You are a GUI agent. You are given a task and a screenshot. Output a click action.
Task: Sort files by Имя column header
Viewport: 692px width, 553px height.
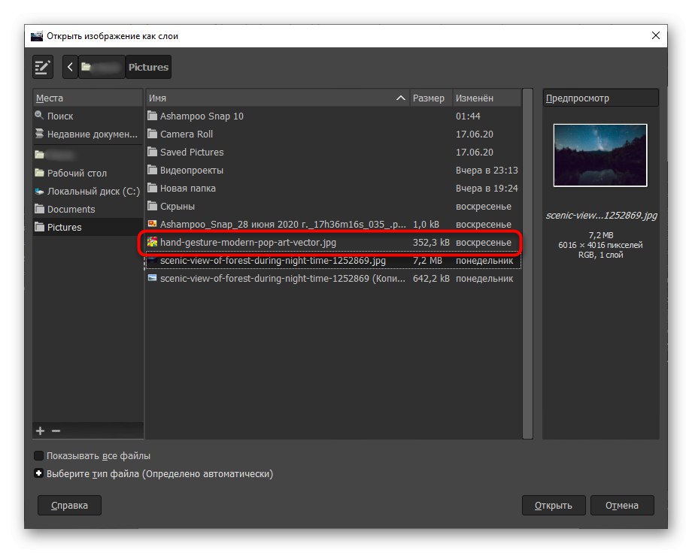point(278,98)
